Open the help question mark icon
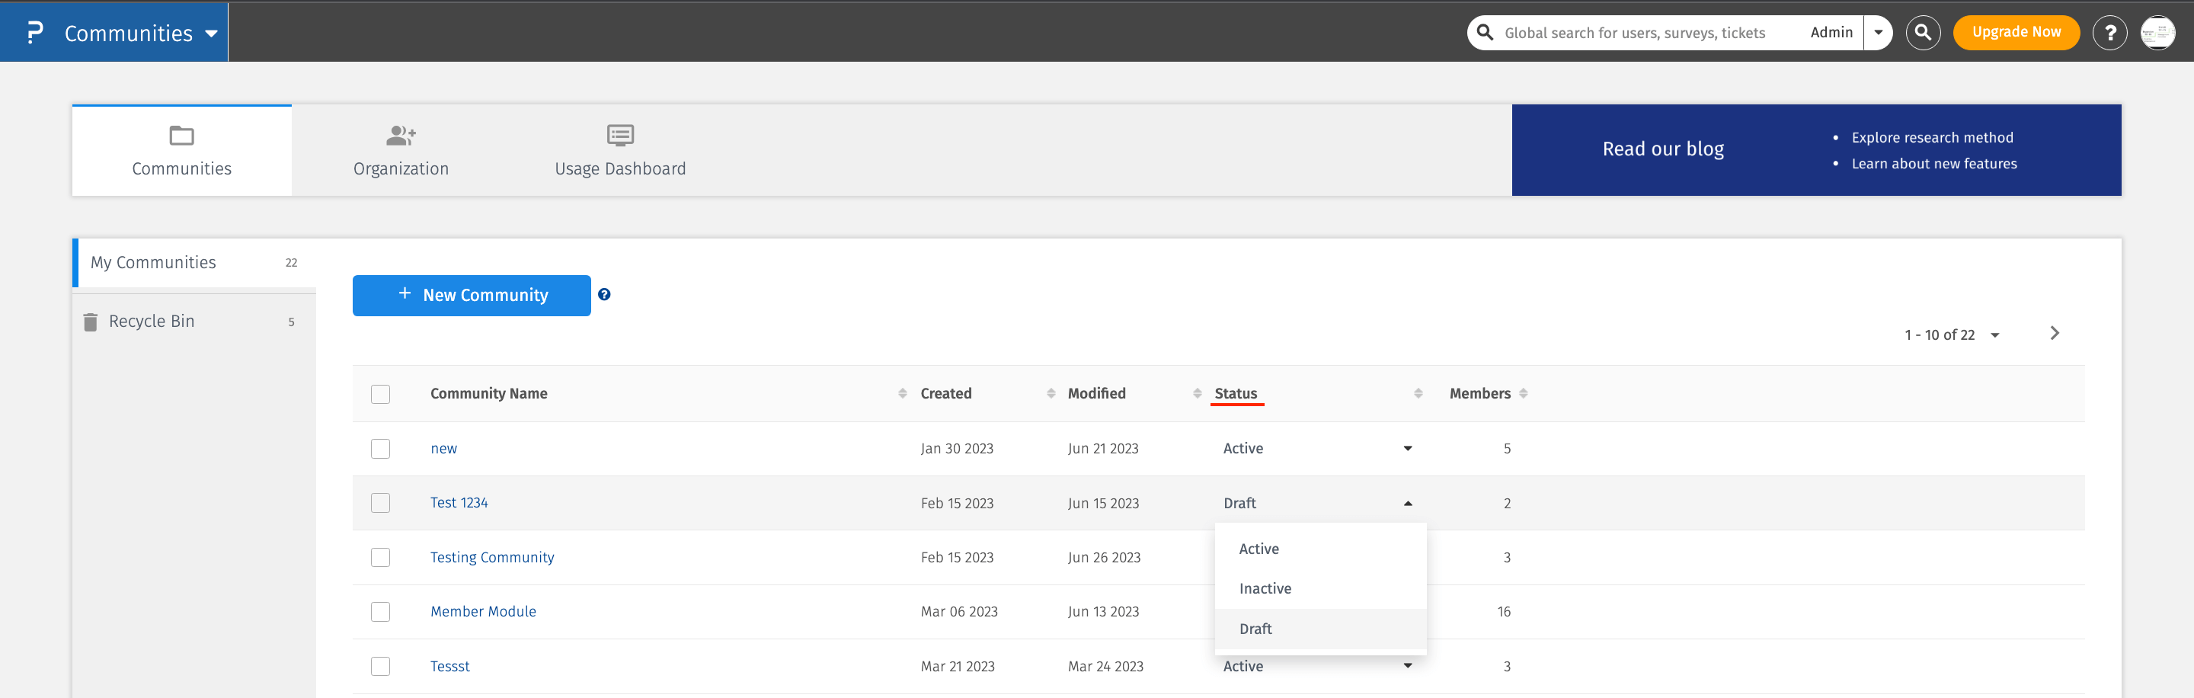The height and width of the screenshot is (698, 2194). 2109,33
